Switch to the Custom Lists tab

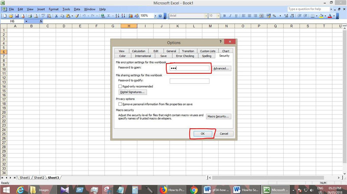[x=208, y=51]
